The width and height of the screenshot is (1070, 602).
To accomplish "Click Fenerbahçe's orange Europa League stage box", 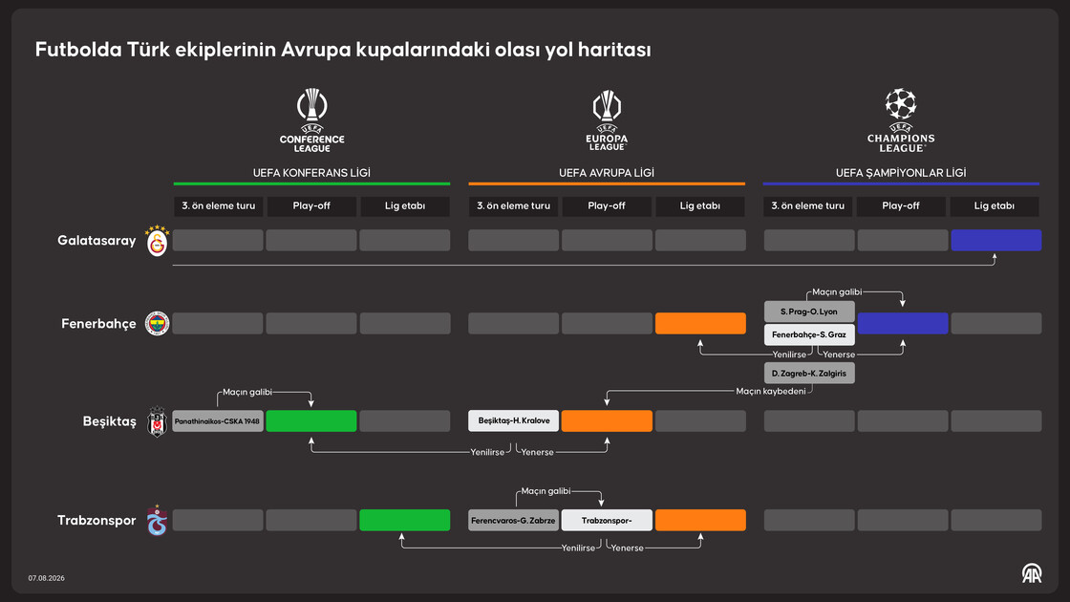I will coord(701,324).
